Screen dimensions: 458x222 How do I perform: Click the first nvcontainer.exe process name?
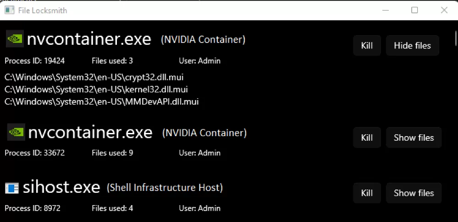[x=89, y=39]
